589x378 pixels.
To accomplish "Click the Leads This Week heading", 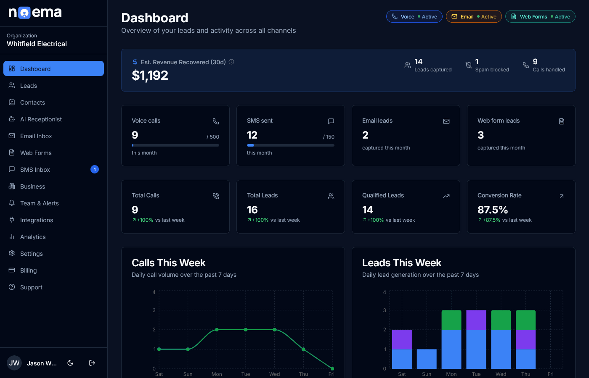I will click(x=402, y=263).
